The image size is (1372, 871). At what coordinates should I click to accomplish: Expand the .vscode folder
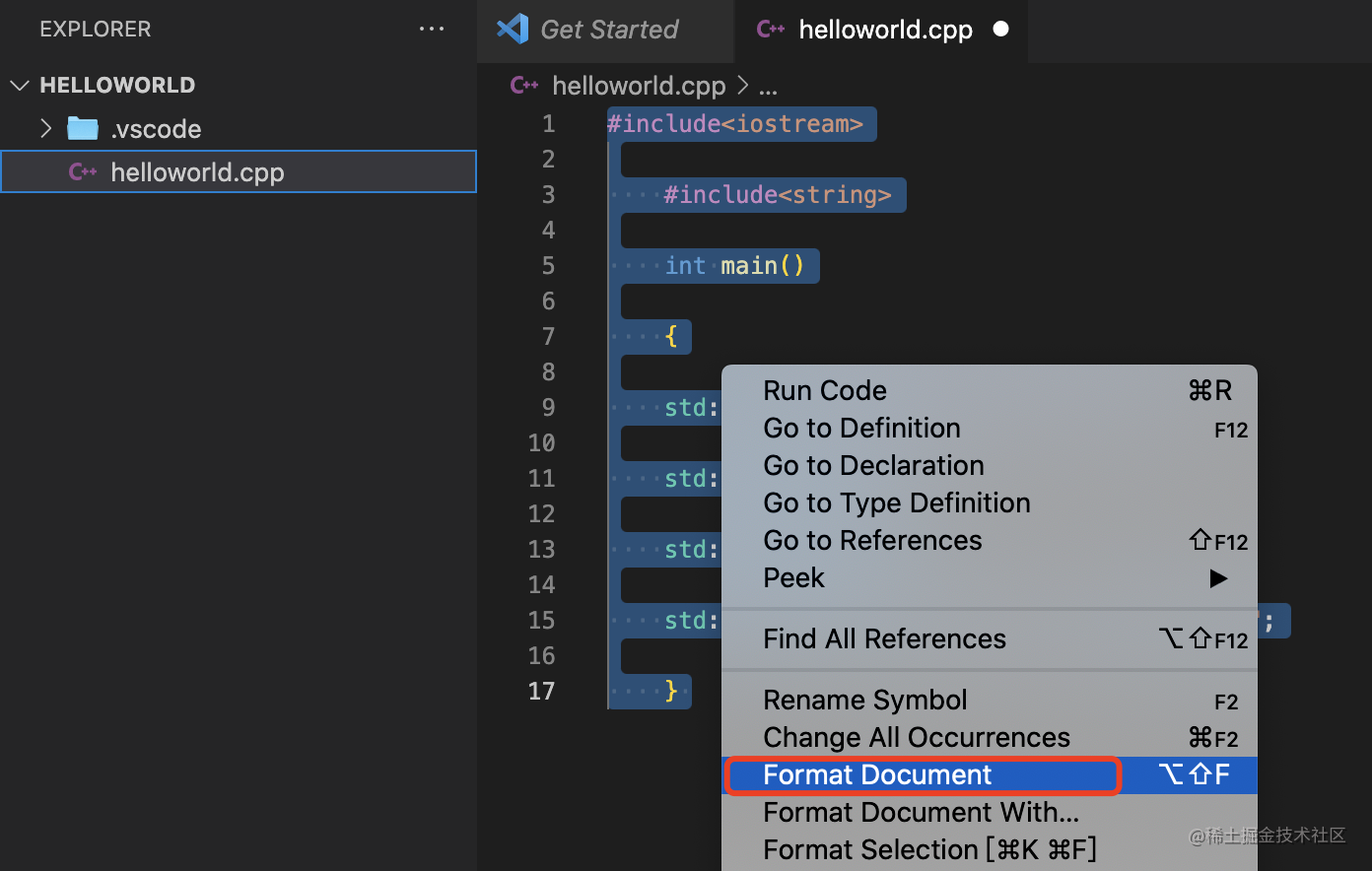tap(45, 128)
